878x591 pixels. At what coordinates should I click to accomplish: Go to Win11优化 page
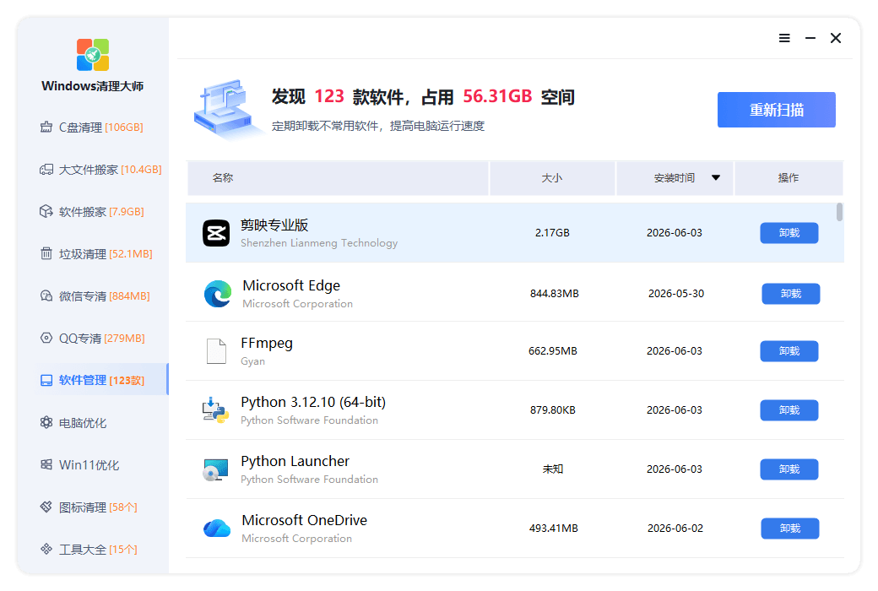(79, 465)
